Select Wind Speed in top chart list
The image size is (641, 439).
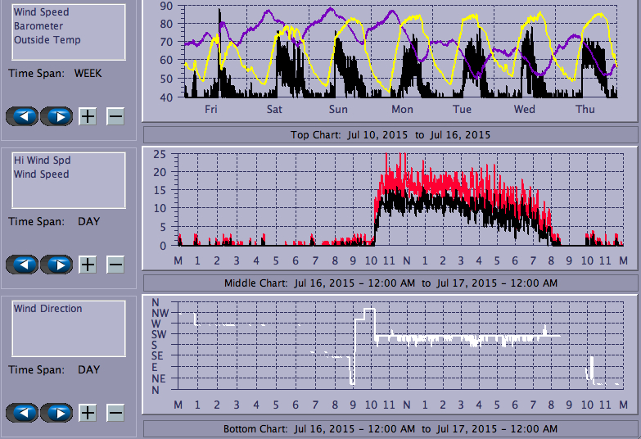click(41, 12)
